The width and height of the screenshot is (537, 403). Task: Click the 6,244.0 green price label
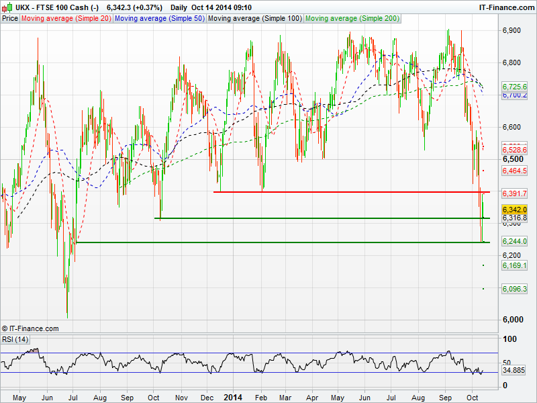515,241
